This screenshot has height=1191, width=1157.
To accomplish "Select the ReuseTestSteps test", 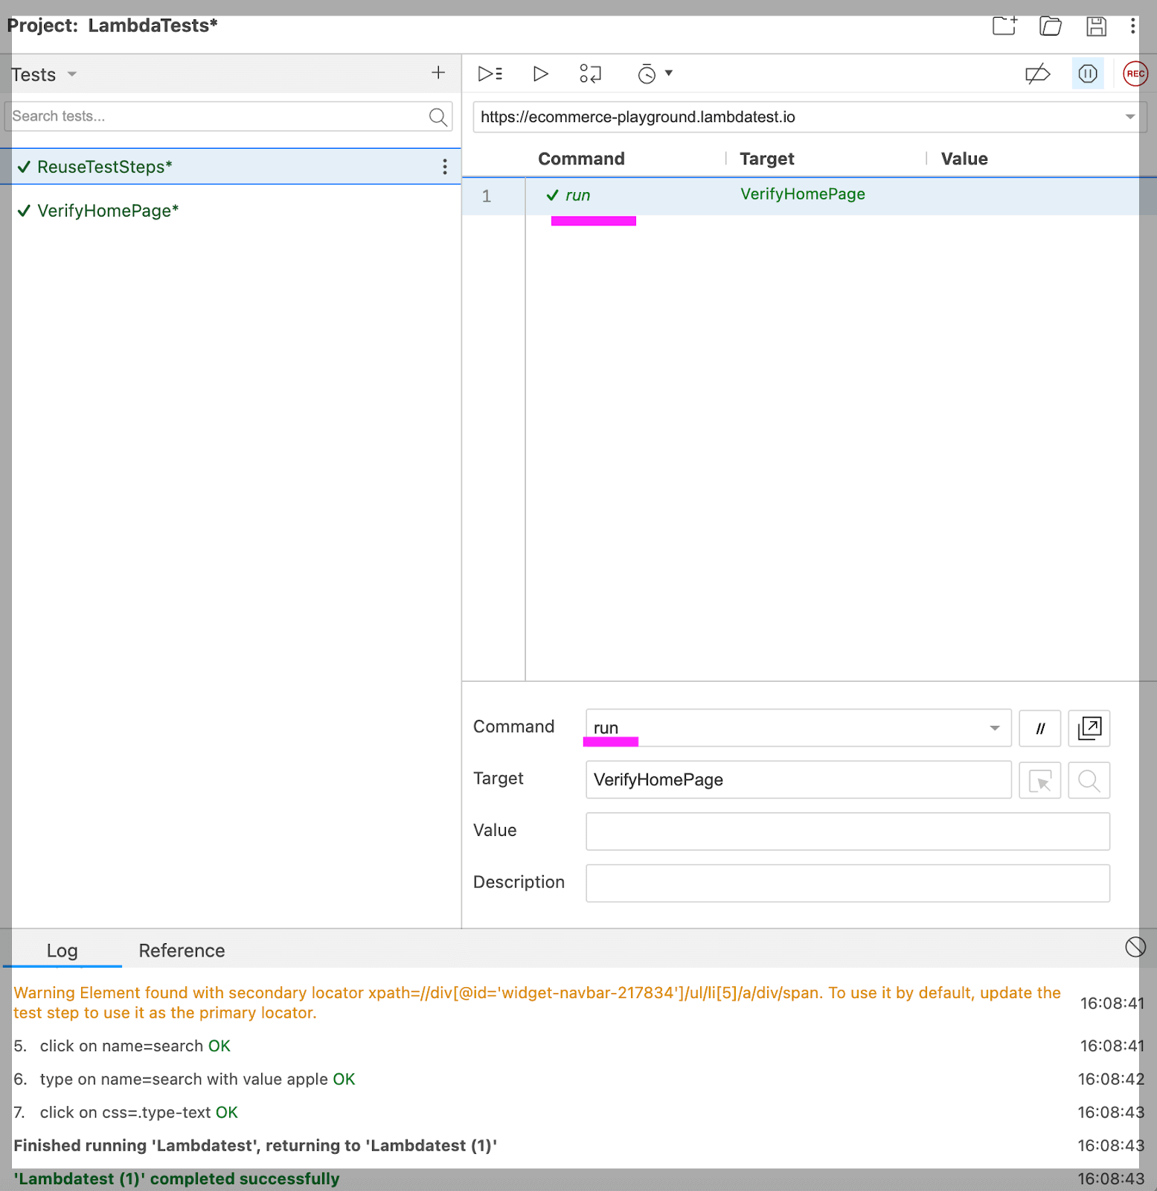I will (x=231, y=167).
